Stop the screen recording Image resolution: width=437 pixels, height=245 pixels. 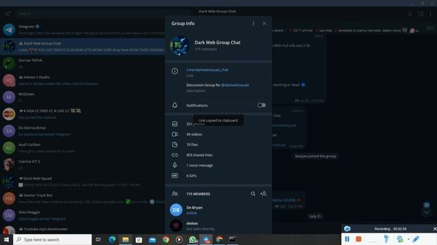click(x=358, y=239)
